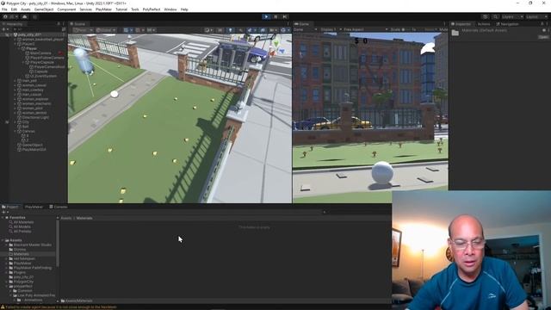Image resolution: width=551 pixels, height=310 pixels.
Task: Open the Display 1 dropdown in Game view
Action: [x=331, y=29]
